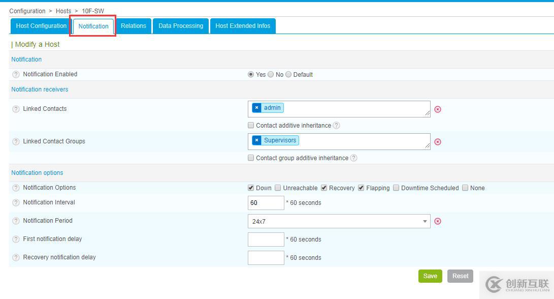Open help icon beside Linked Contact Groups label

[16, 141]
